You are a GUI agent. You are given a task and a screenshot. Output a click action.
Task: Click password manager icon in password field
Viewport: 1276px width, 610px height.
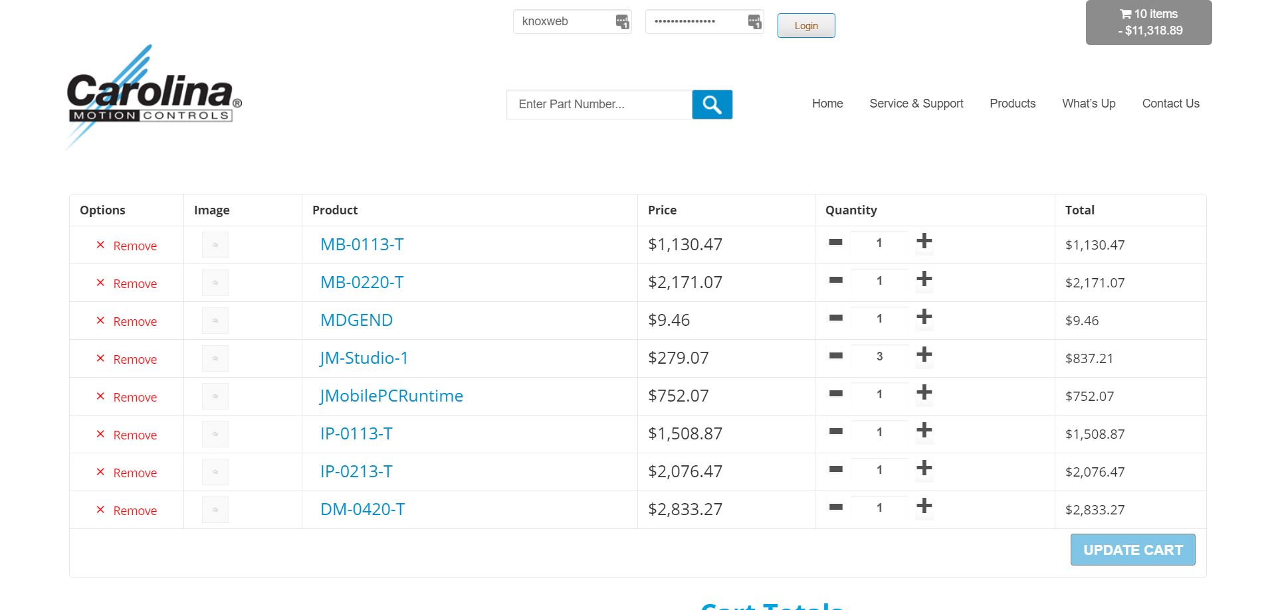pos(754,22)
